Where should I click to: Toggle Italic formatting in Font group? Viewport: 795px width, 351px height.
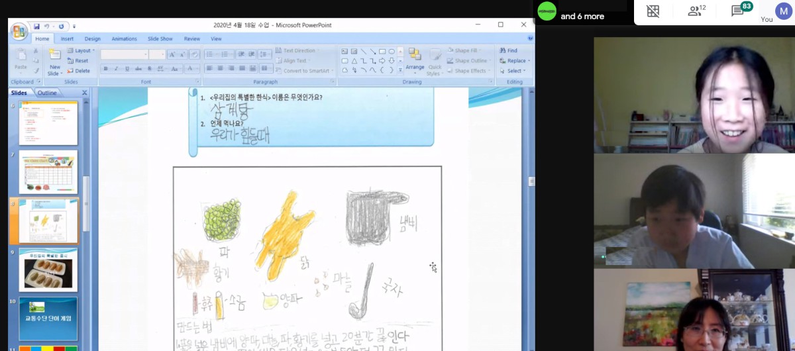tap(115, 69)
